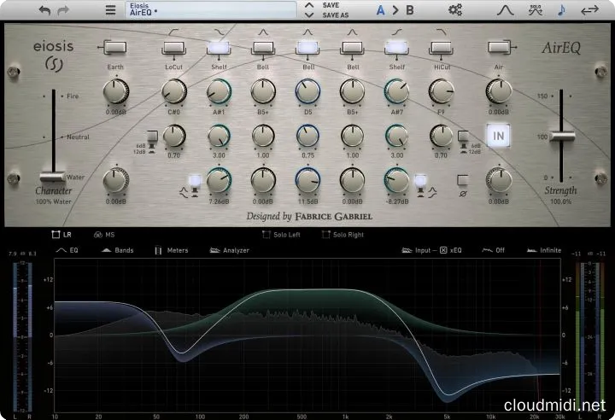Open the hamburger preset menu
The width and height of the screenshot is (615, 420).
click(x=109, y=10)
